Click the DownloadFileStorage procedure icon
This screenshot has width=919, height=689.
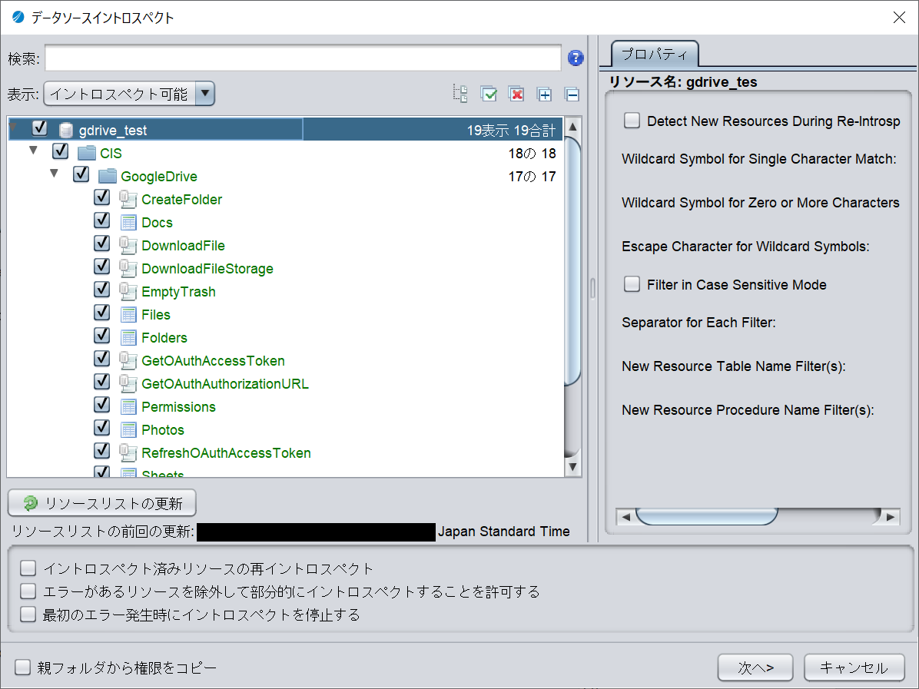128,268
